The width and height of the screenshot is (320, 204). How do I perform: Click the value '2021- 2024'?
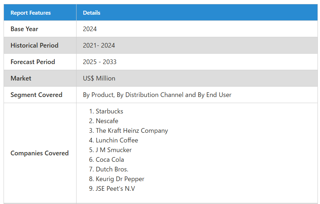coord(99,45)
